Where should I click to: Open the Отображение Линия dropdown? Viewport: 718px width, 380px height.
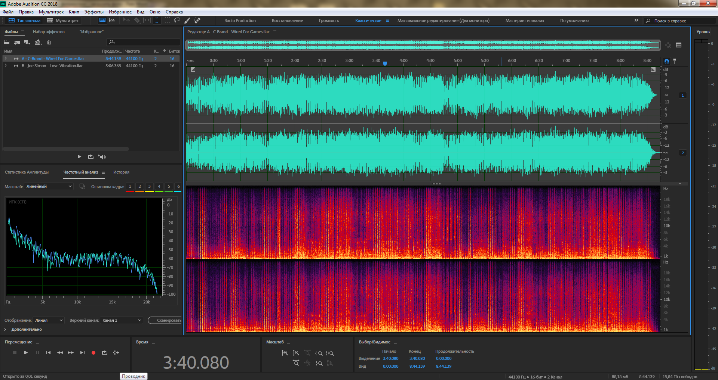(x=49, y=320)
